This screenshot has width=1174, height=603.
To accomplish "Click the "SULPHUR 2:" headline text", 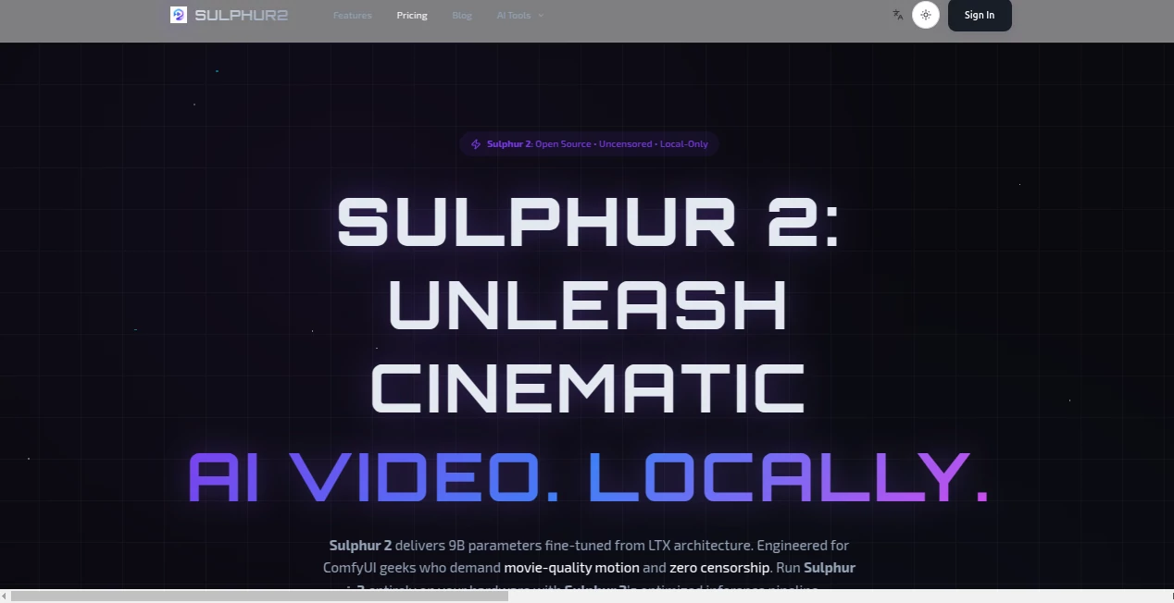I will [588, 223].
